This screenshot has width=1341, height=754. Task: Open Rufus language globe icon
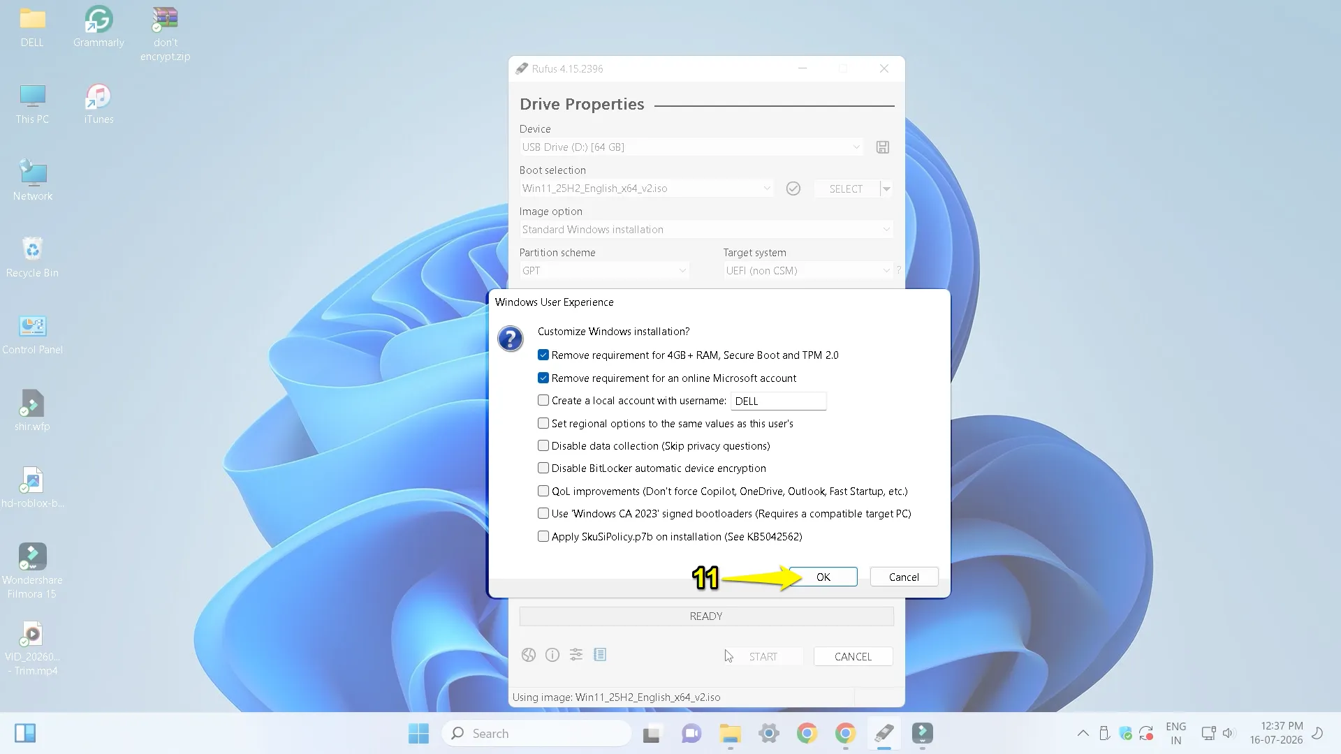[529, 655]
